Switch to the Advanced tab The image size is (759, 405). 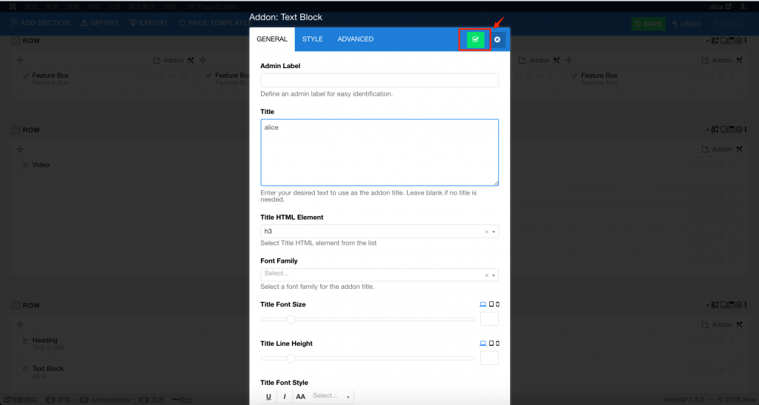355,39
